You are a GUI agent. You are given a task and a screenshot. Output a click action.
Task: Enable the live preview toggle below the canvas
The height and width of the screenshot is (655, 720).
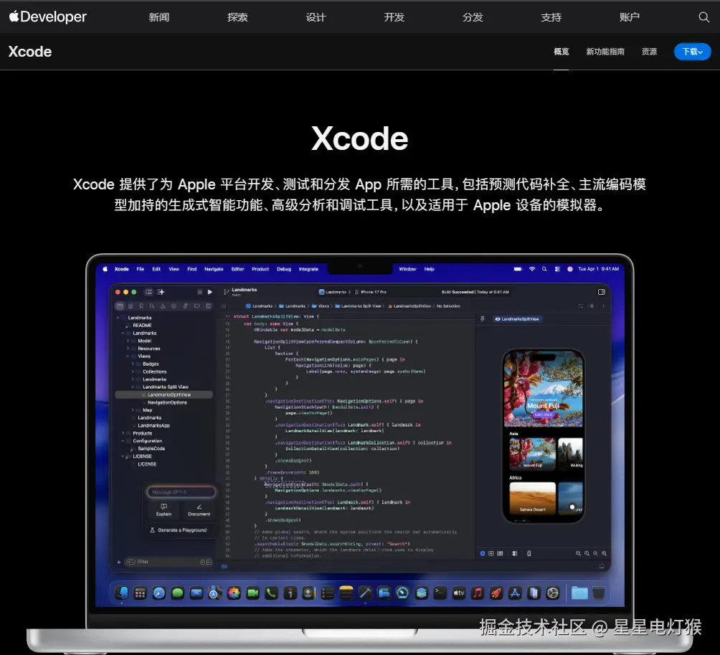[x=483, y=553]
